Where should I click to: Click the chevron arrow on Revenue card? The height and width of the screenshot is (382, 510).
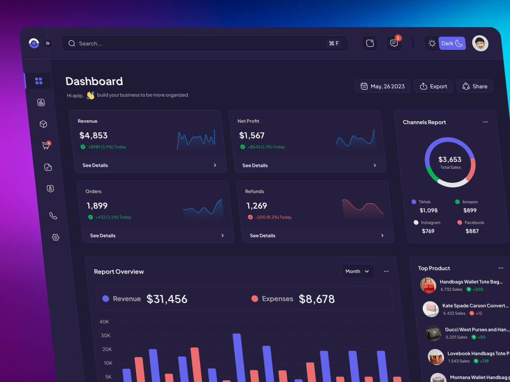point(215,166)
